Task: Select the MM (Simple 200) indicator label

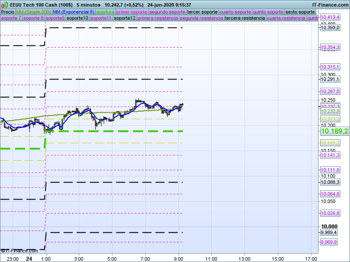Action: click(33, 12)
